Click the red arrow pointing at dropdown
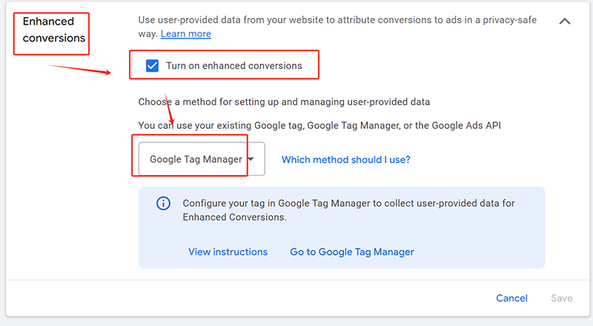 point(170,109)
